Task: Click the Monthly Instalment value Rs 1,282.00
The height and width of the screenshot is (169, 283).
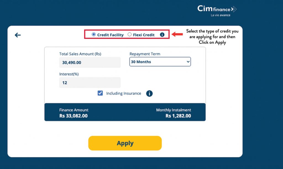Action: pos(178,116)
